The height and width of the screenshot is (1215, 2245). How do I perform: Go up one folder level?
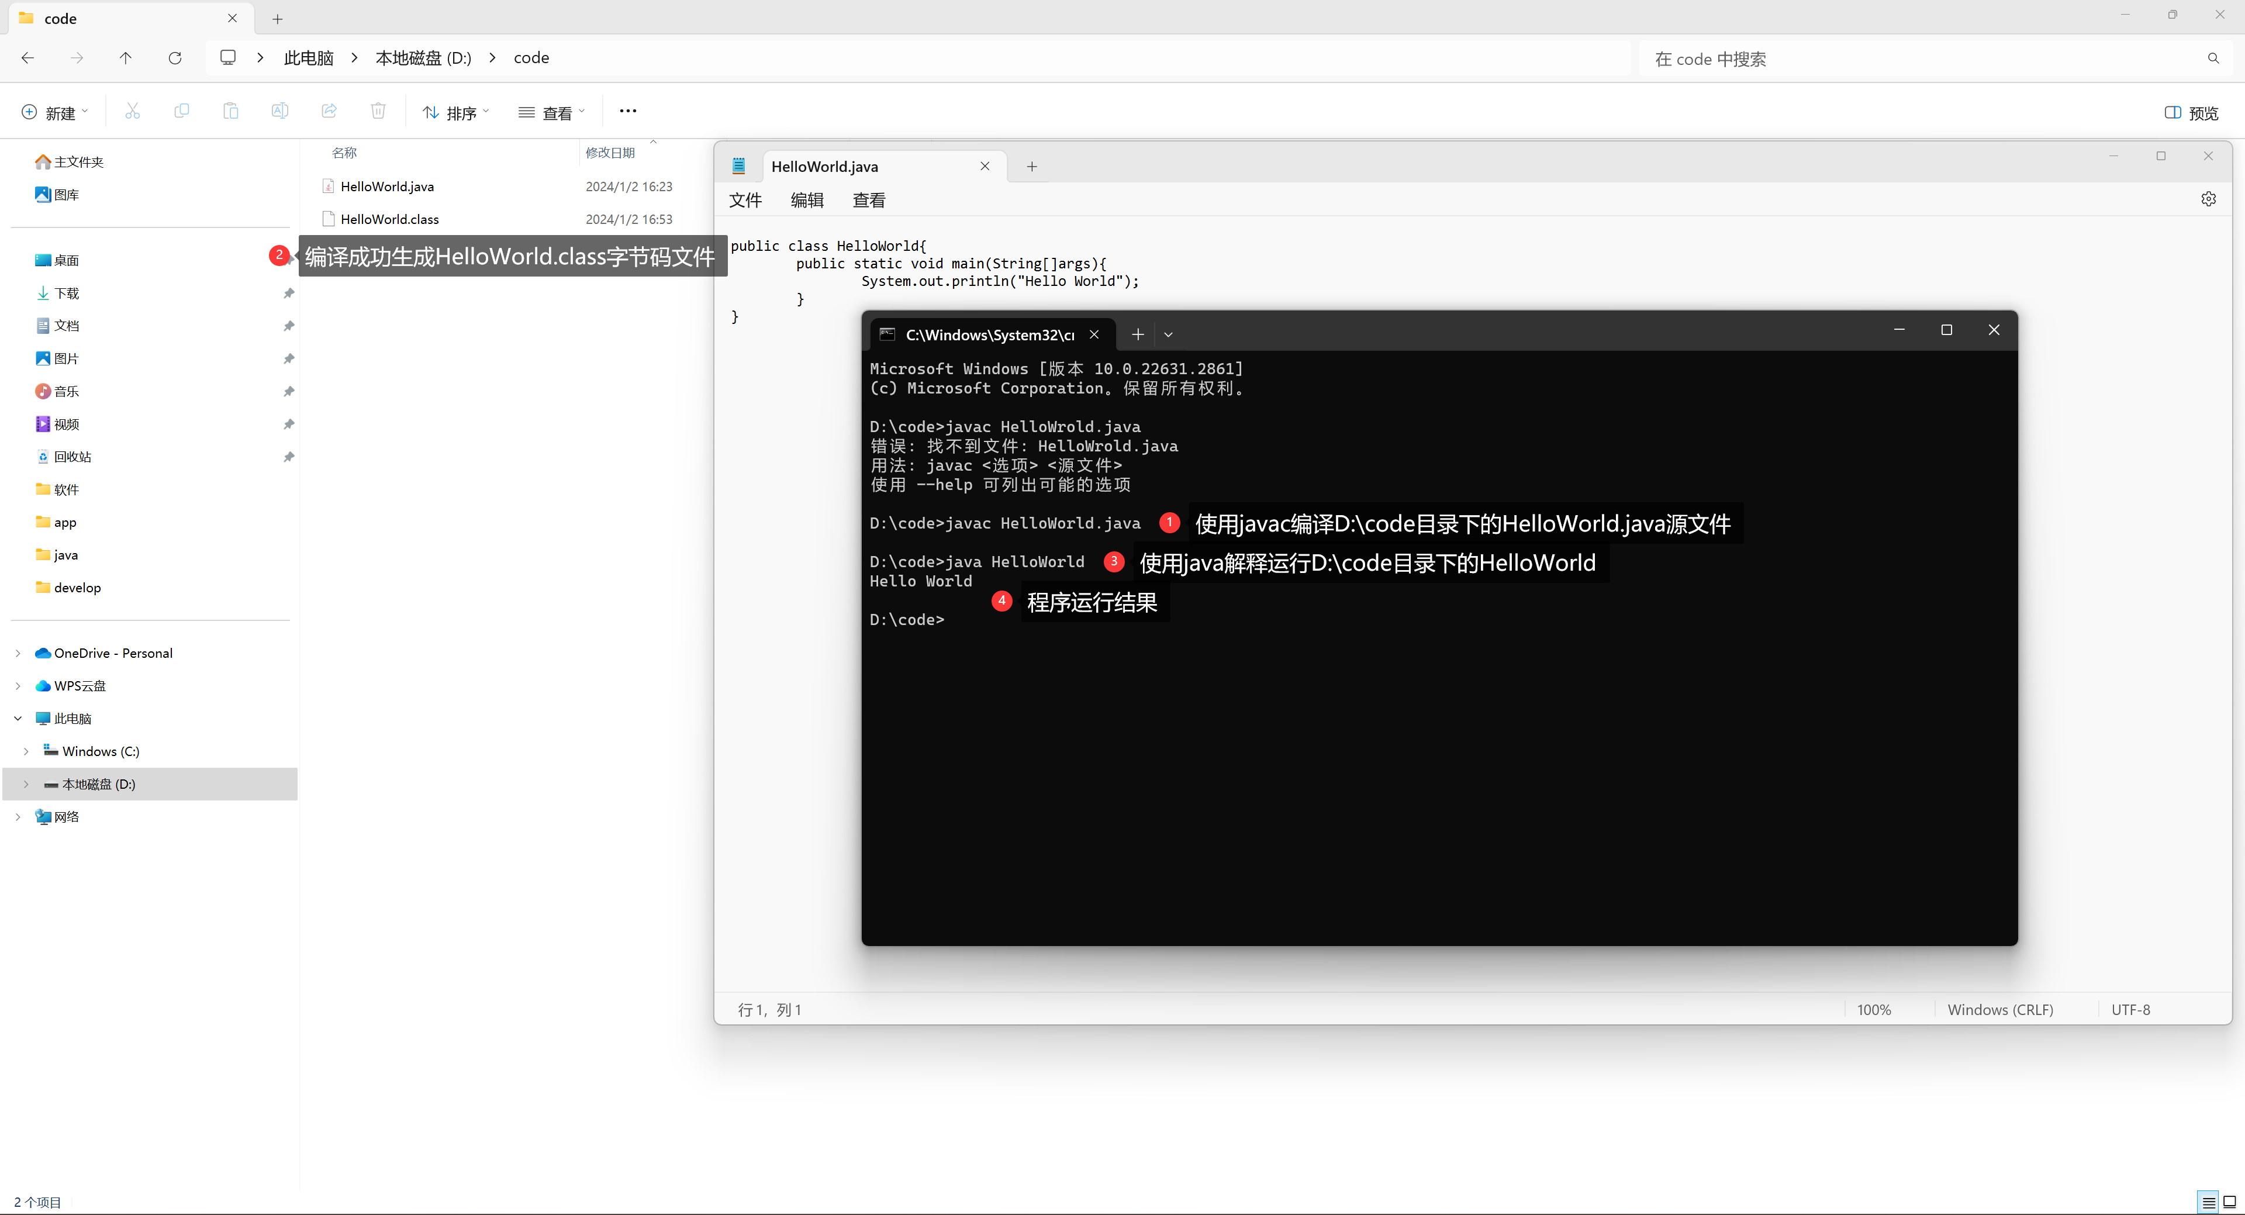(x=126, y=57)
